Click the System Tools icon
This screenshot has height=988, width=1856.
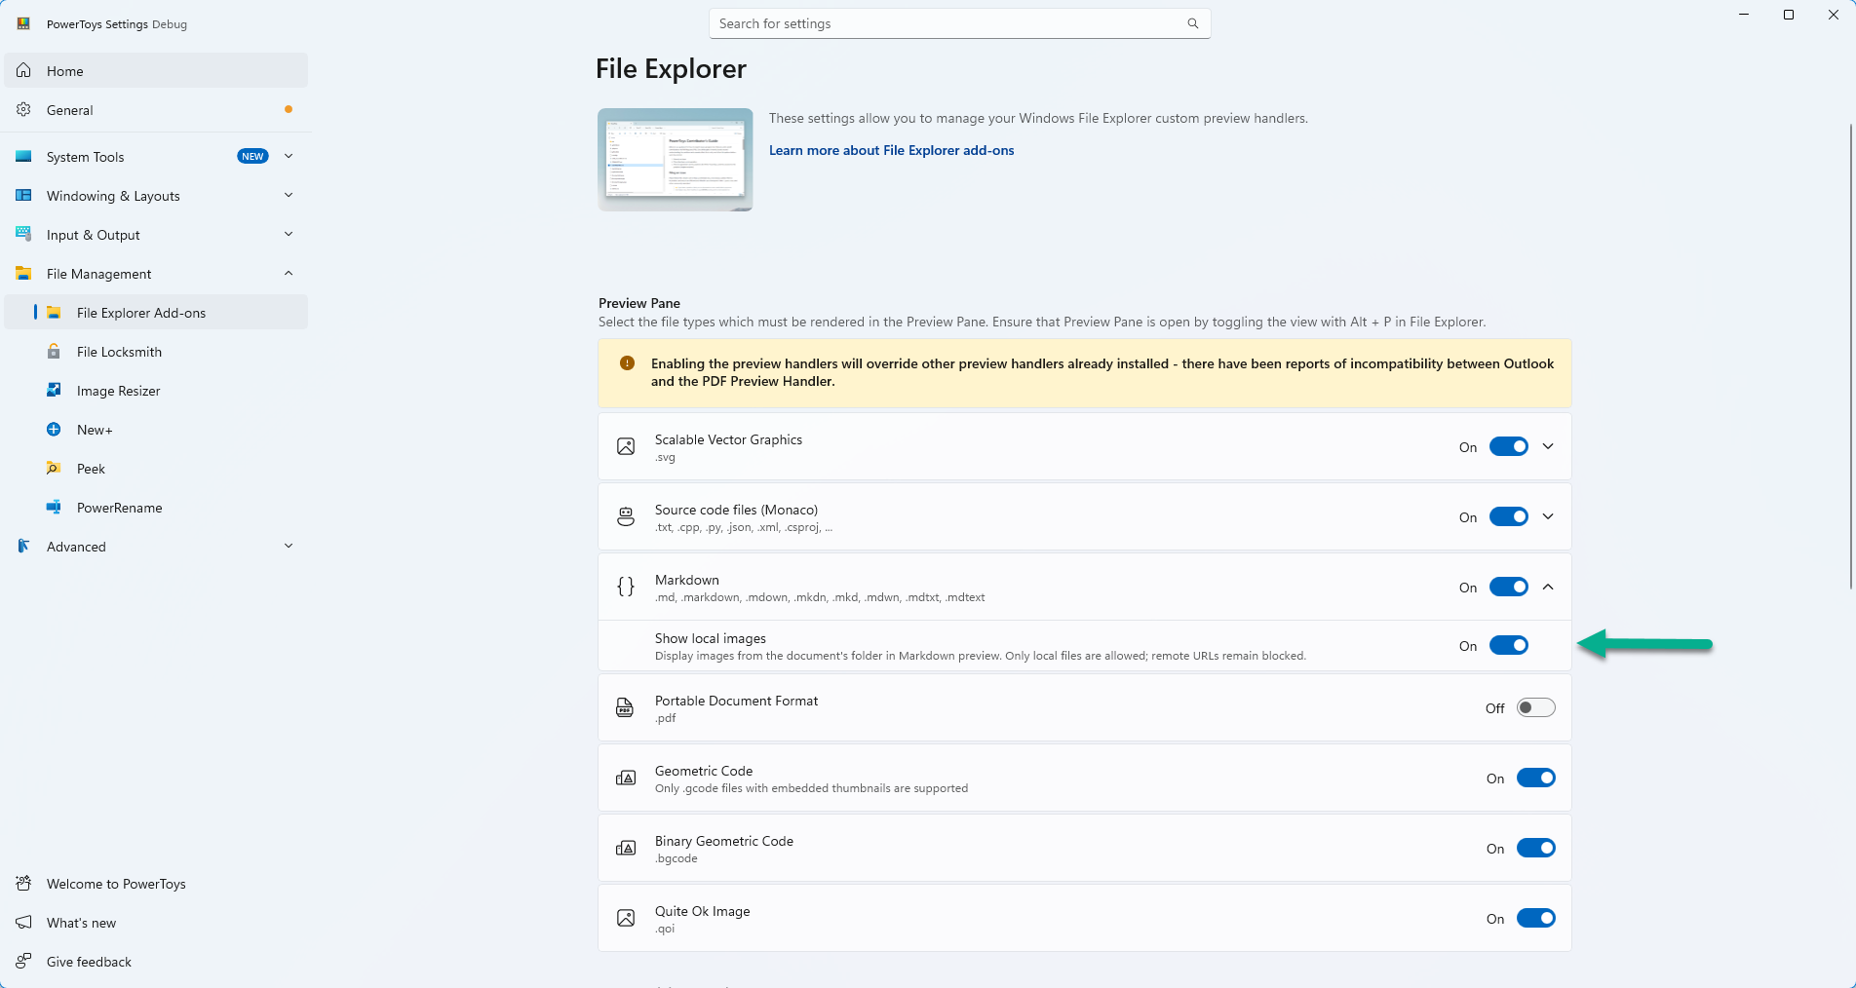(x=23, y=157)
